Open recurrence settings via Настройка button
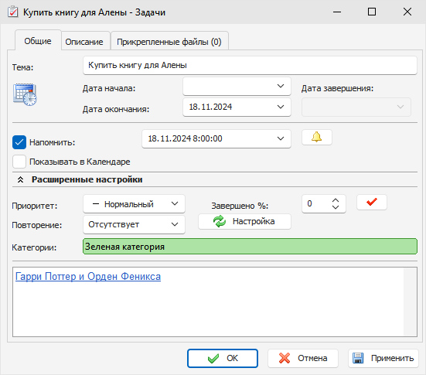426x375 pixels. point(244,221)
